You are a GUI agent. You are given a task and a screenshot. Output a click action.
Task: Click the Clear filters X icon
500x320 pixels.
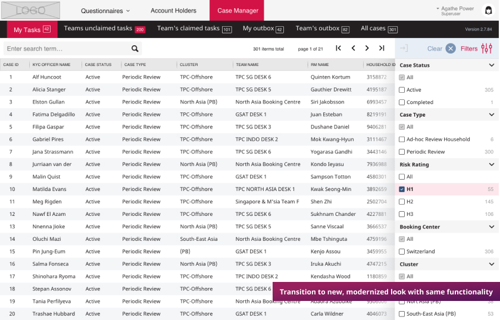[x=451, y=49]
